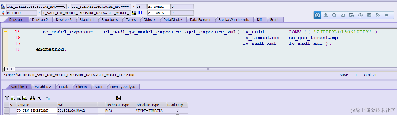Click the first ZCL_ZJERRY20160310TRY_MPC program field
The image size is (397, 115).
[x=36, y=7]
